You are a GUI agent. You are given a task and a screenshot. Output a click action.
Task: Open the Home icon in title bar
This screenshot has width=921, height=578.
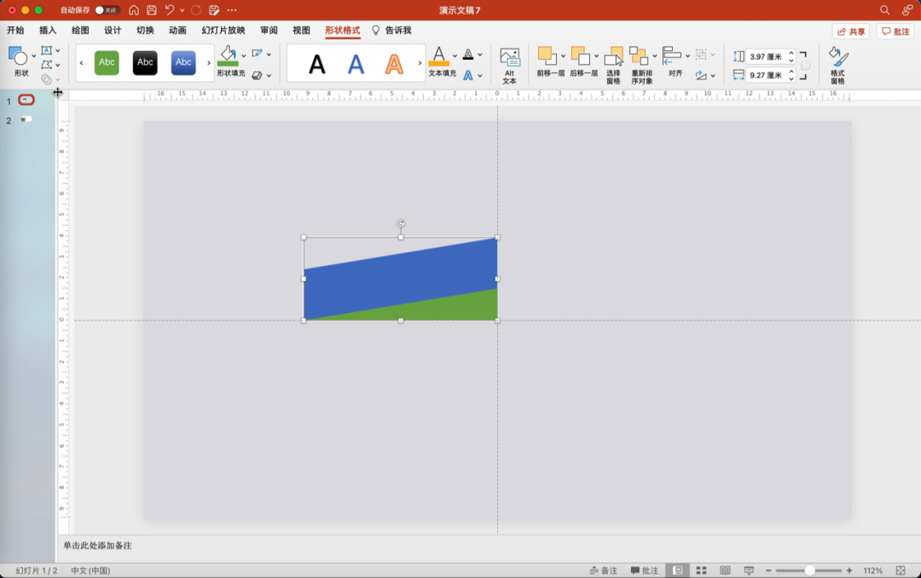click(134, 10)
